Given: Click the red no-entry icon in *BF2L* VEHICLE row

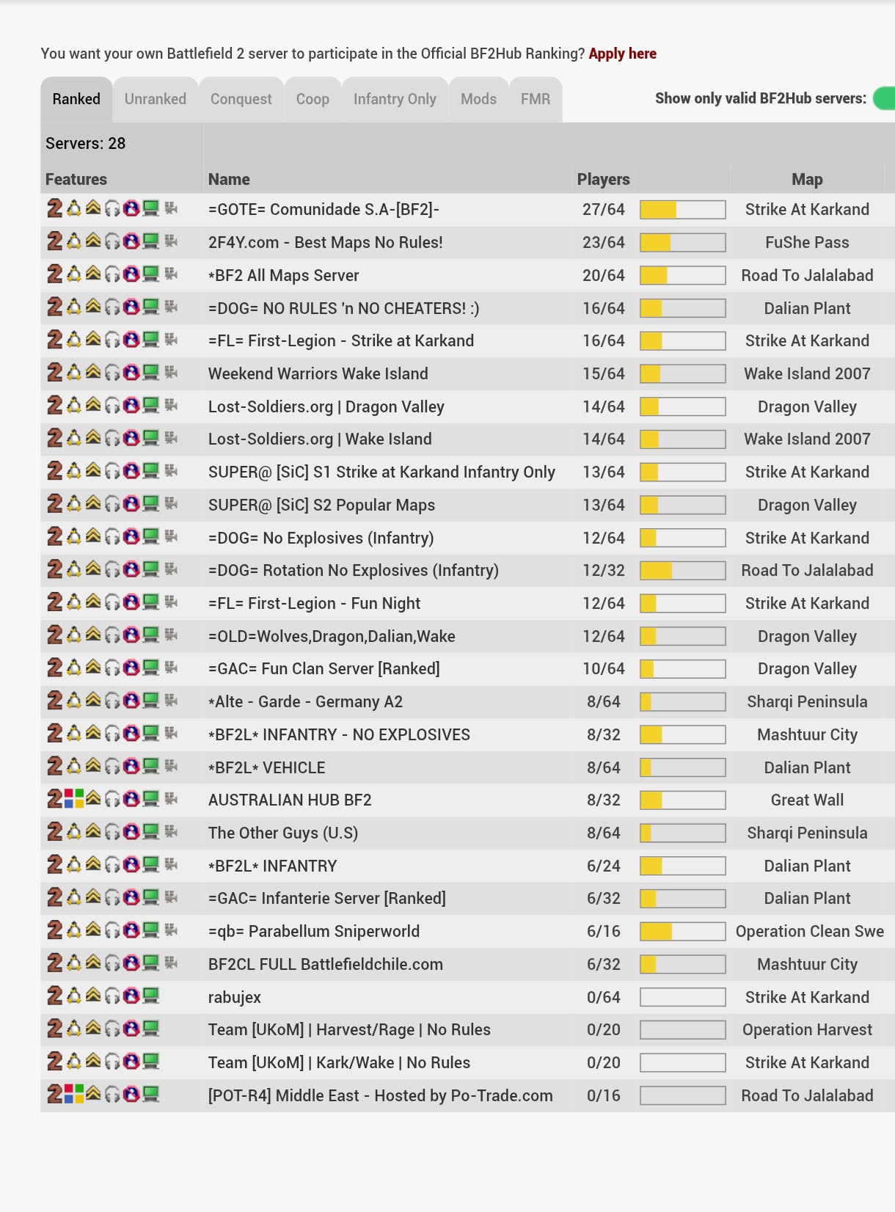Looking at the screenshot, I should [x=131, y=767].
